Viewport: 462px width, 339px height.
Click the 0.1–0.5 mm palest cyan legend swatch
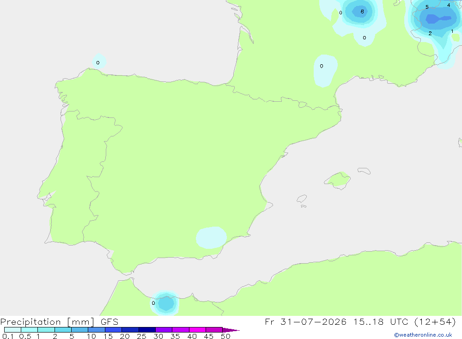click(12, 330)
